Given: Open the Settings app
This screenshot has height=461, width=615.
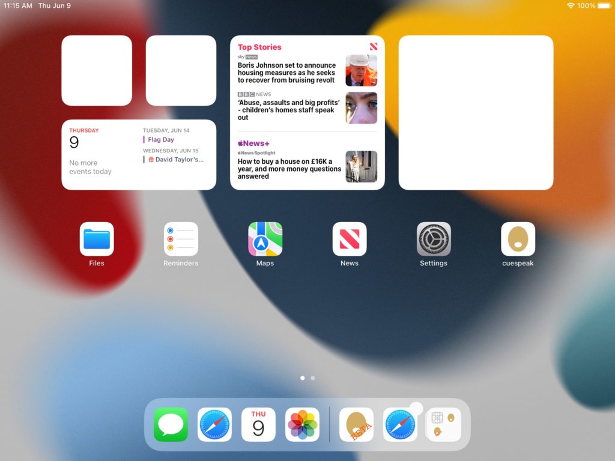Looking at the screenshot, I should click(434, 239).
